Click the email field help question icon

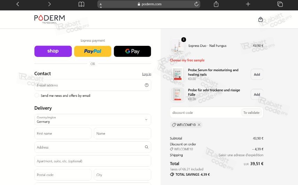146,85
